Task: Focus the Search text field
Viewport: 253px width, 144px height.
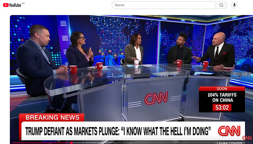Action: [x=163, y=5]
